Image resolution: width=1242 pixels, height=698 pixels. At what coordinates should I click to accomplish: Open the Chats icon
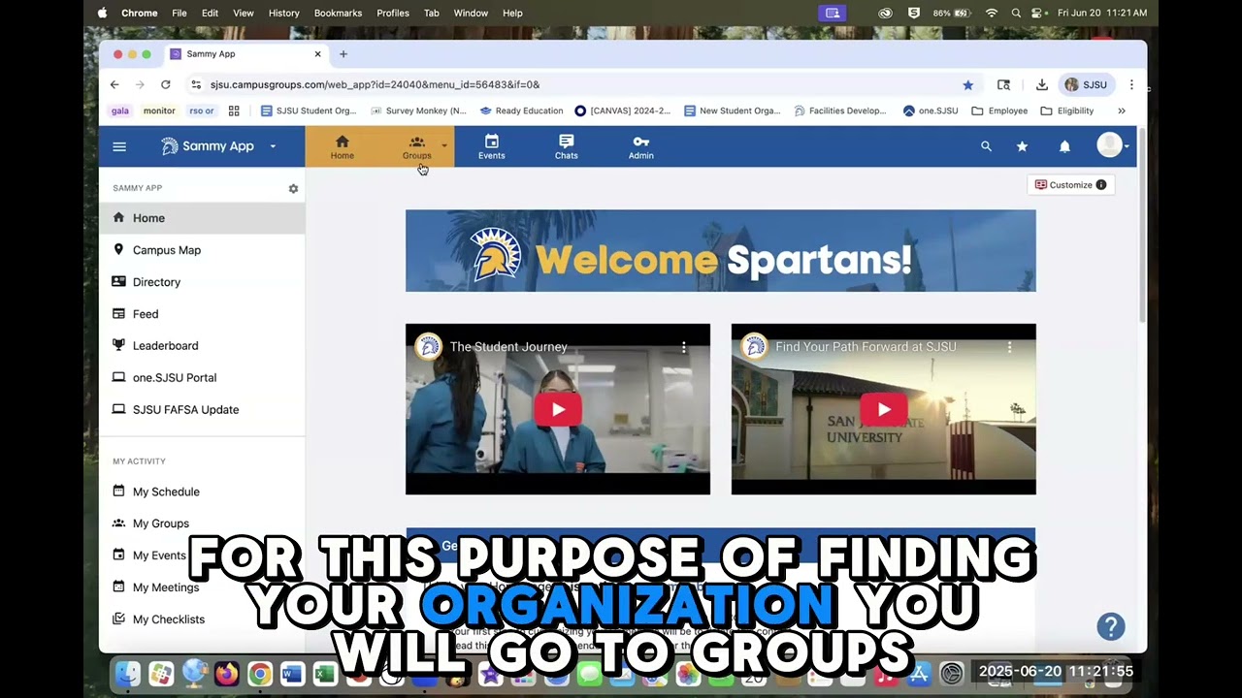coord(567,147)
